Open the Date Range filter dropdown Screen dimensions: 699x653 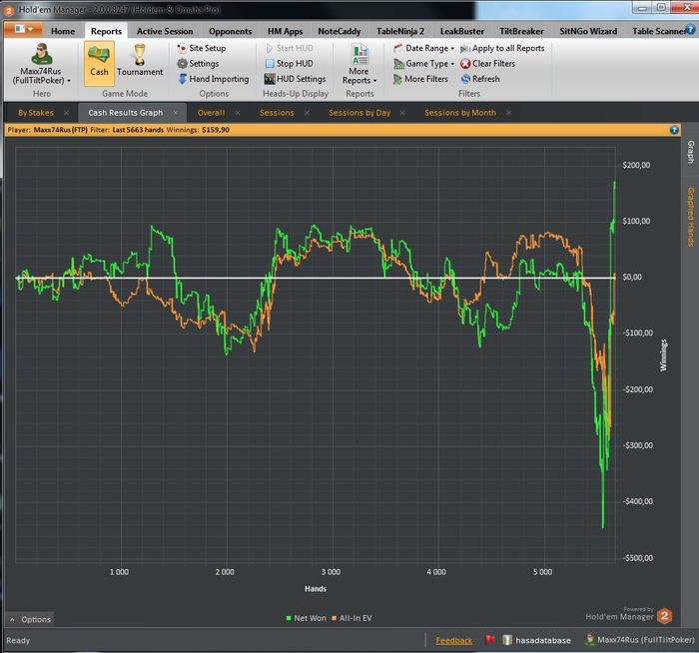click(424, 48)
